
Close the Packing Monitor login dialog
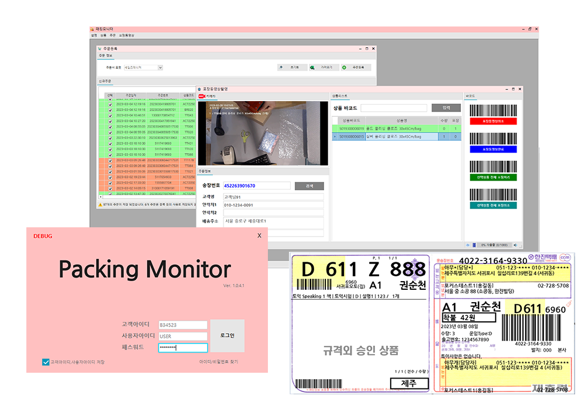tap(259, 235)
